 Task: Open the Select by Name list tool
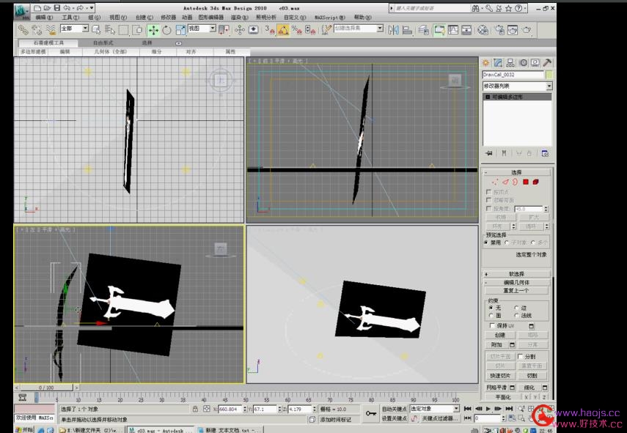pos(109,30)
